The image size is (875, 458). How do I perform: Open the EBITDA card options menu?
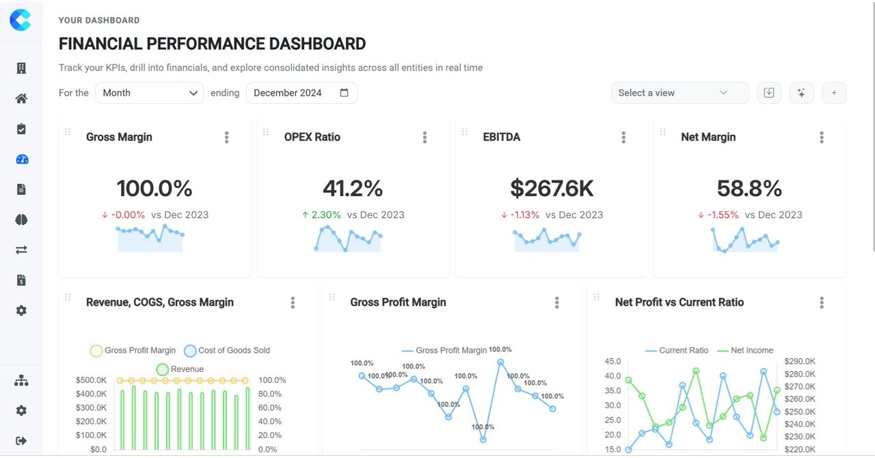point(623,137)
